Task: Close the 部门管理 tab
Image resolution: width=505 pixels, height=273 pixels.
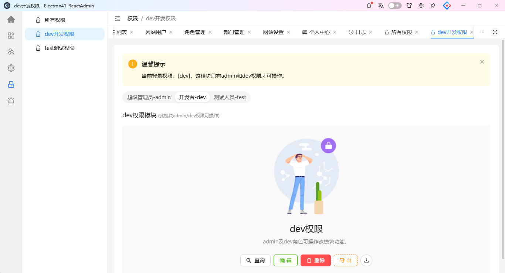Action: tap(249, 32)
